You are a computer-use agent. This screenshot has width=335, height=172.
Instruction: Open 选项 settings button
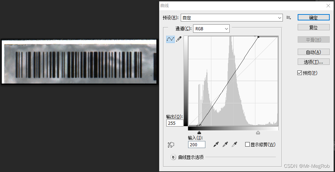(314, 62)
